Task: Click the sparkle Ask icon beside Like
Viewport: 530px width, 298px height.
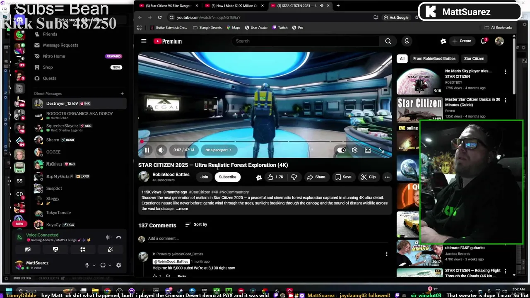Action: (x=259, y=177)
